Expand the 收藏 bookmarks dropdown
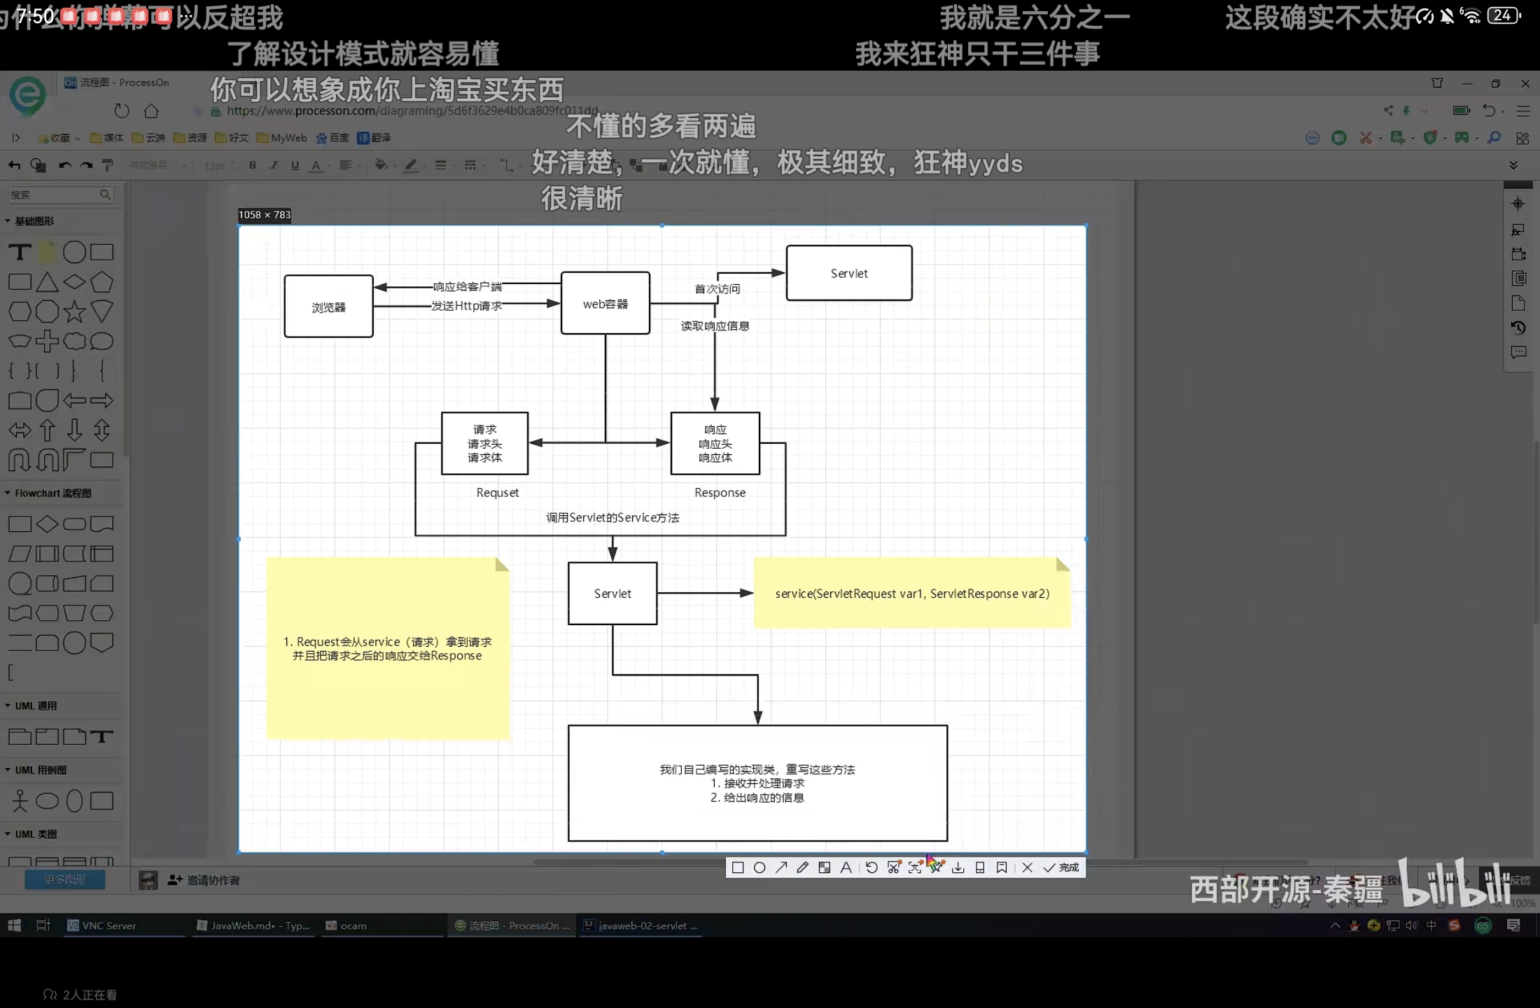 60,138
